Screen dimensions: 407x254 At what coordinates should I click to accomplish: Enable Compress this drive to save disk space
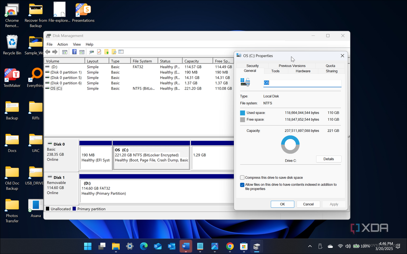[x=242, y=178]
